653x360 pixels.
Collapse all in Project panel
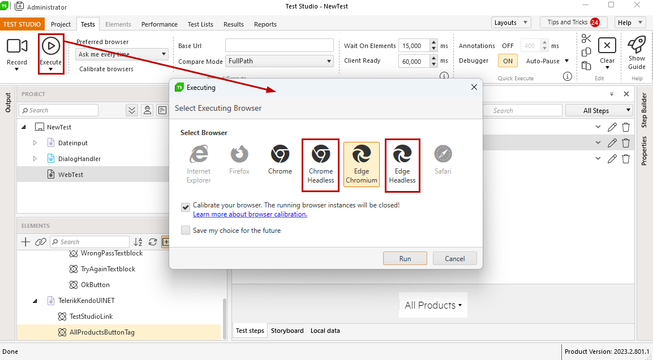click(132, 110)
